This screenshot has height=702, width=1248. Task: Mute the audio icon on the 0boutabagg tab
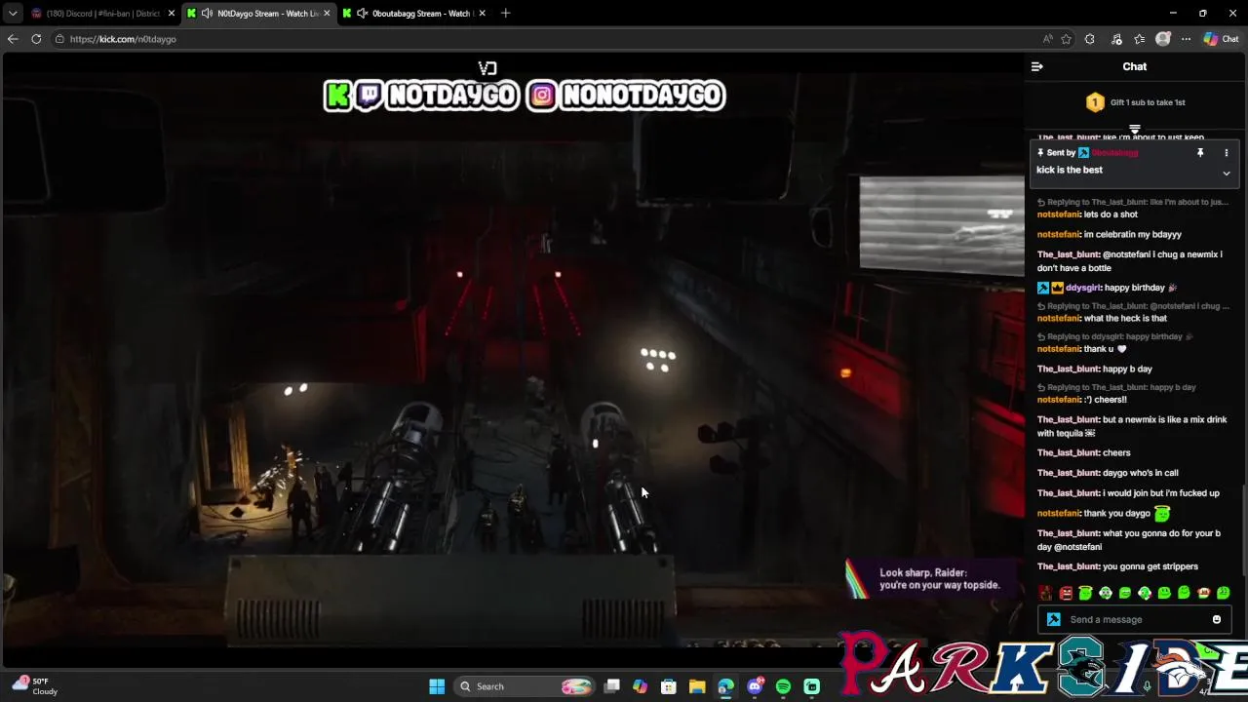[362, 14]
